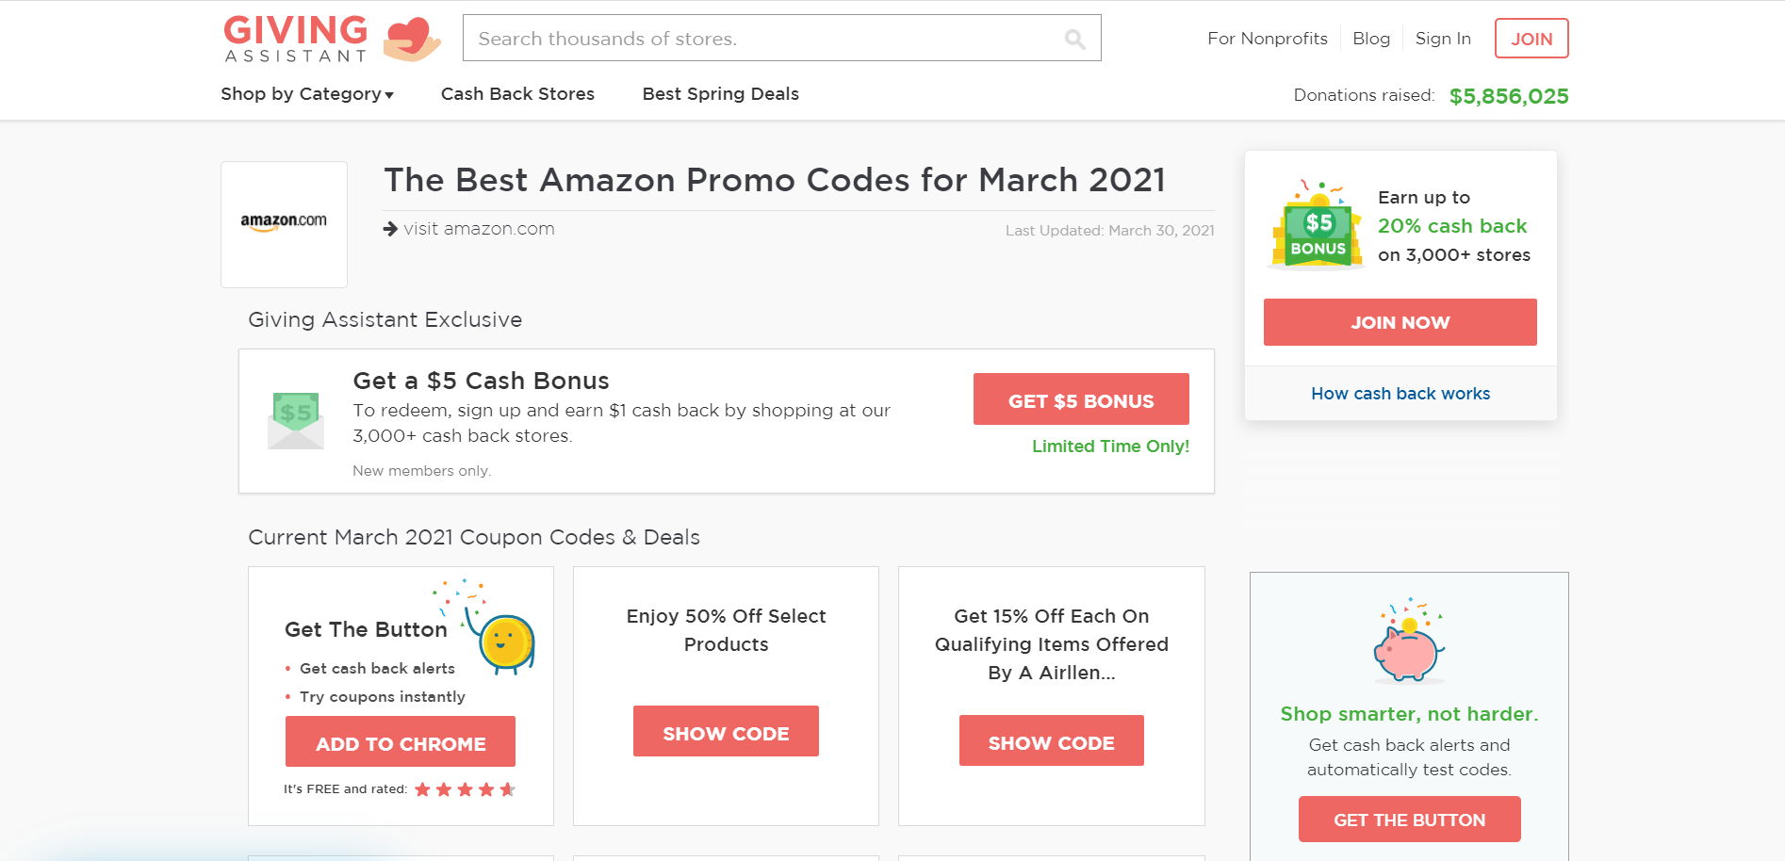
Task: Show code for 50% Off Select Products
Action: pos(726,732)
